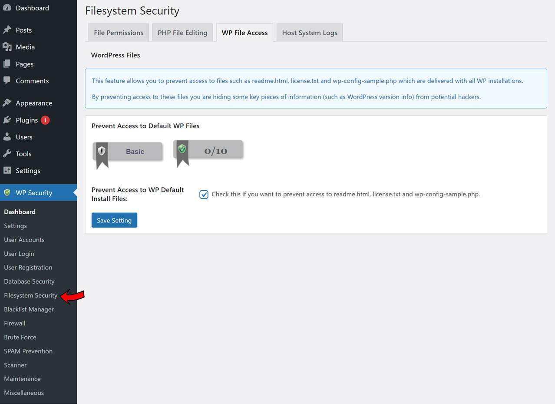The height and width of the screenshot is (404, 555).
Task: Click the Prevent Access to WP Default Install Files label
Action: pos(138,194)
